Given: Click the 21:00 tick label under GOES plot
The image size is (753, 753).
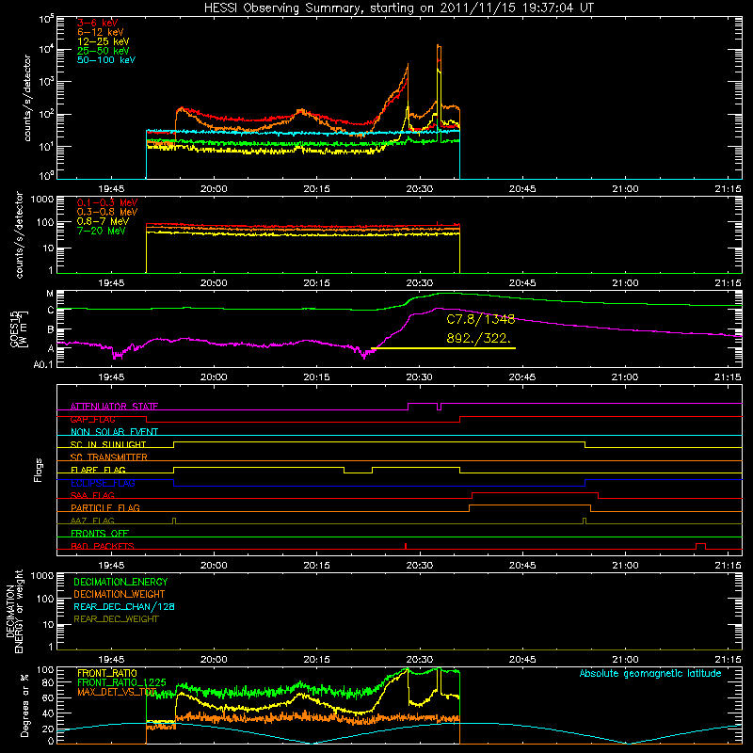Looking at the screenshot, I should point(625,377).
